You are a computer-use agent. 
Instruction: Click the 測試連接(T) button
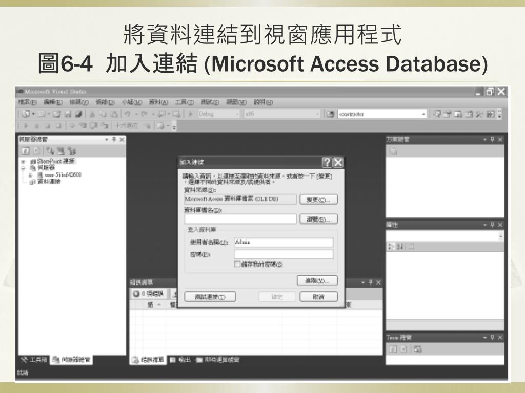210,297
